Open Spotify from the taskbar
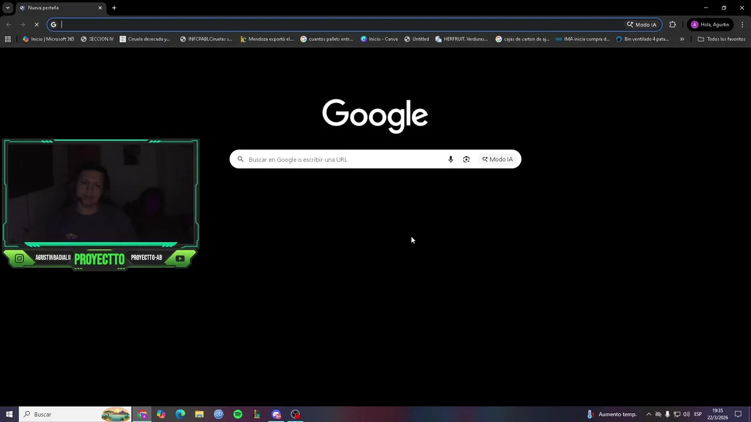This screenshot has width=751, height=422. point(238,414)
